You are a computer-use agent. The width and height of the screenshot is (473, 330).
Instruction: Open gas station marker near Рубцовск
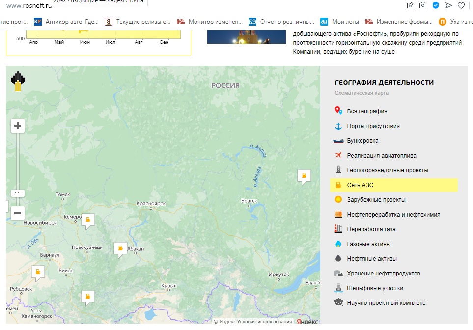38,274
